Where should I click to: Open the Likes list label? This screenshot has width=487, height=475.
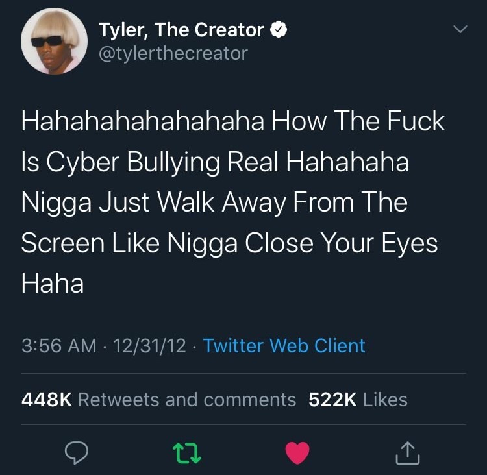pyautogui.click(x=385, y=399)
